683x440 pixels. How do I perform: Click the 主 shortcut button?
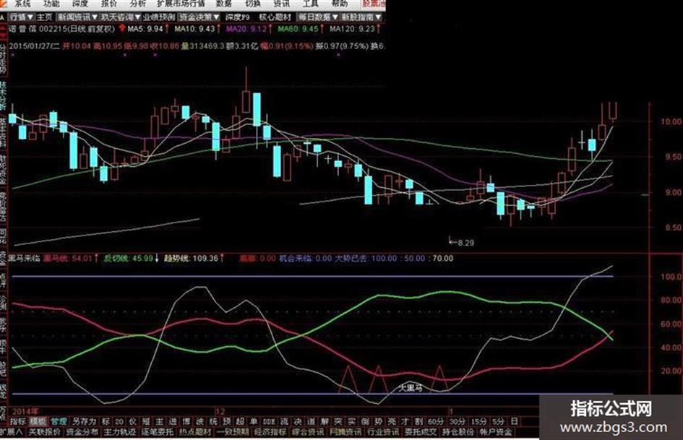pyautogui.click(x=160, y=421)
